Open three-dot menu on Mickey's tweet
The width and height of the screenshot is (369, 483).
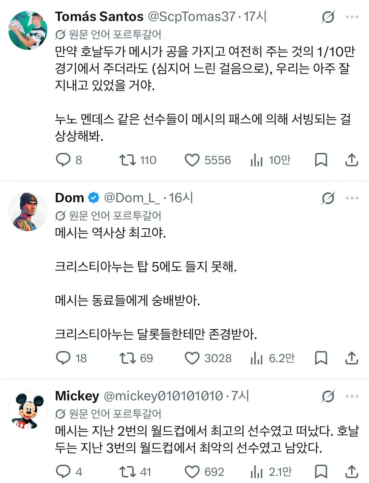pos(352,396)
